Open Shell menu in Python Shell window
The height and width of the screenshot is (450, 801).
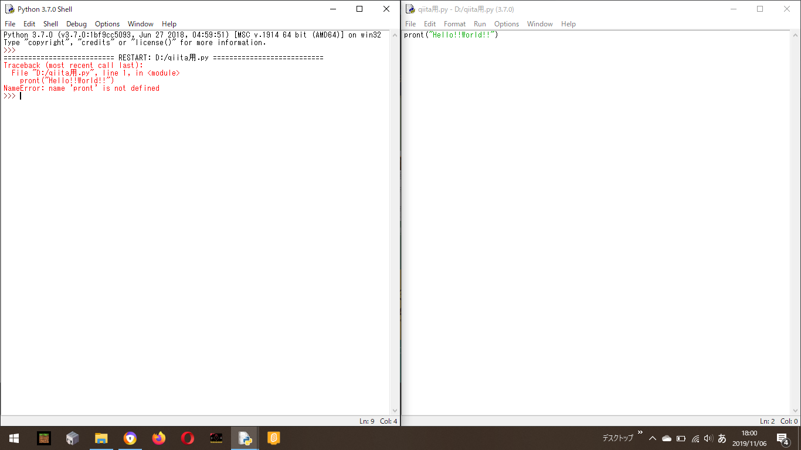[x=51, y=24]
